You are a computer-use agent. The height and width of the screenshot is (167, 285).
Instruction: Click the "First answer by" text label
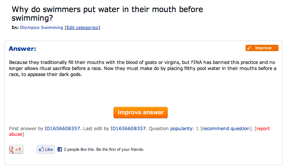click(26, 129)
